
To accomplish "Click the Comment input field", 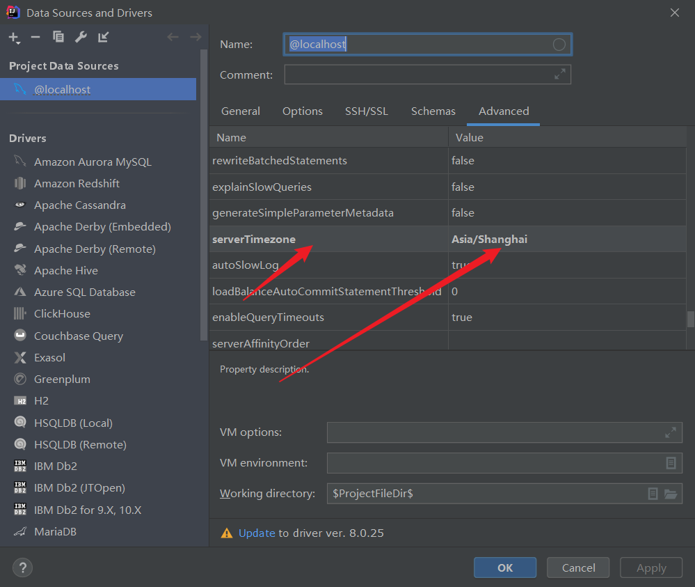I will coord(427,75).
